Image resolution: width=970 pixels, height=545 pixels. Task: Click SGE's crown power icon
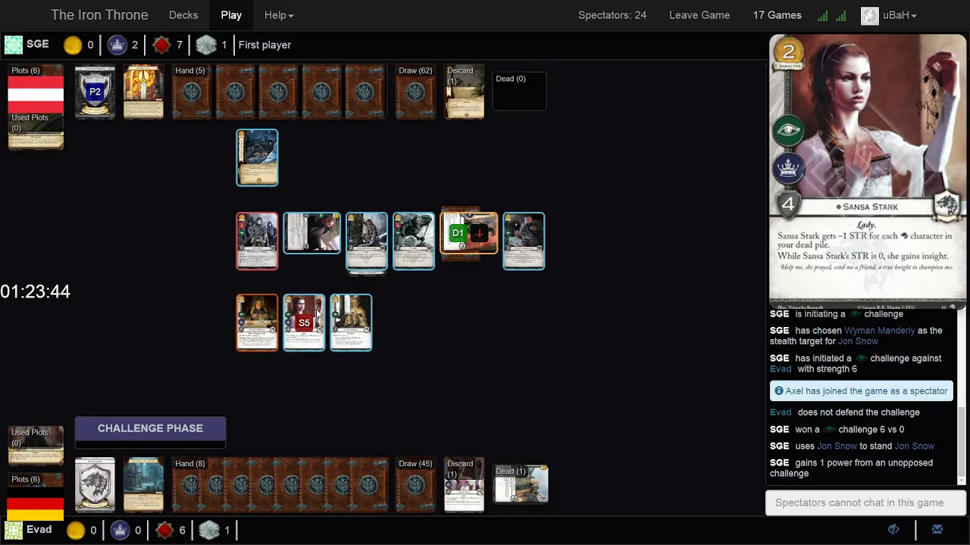pyautogui.click(x=117, y=45)
